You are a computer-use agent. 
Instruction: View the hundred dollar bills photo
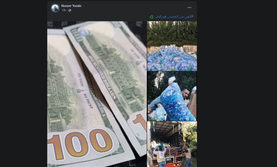(x=97, y=94)
